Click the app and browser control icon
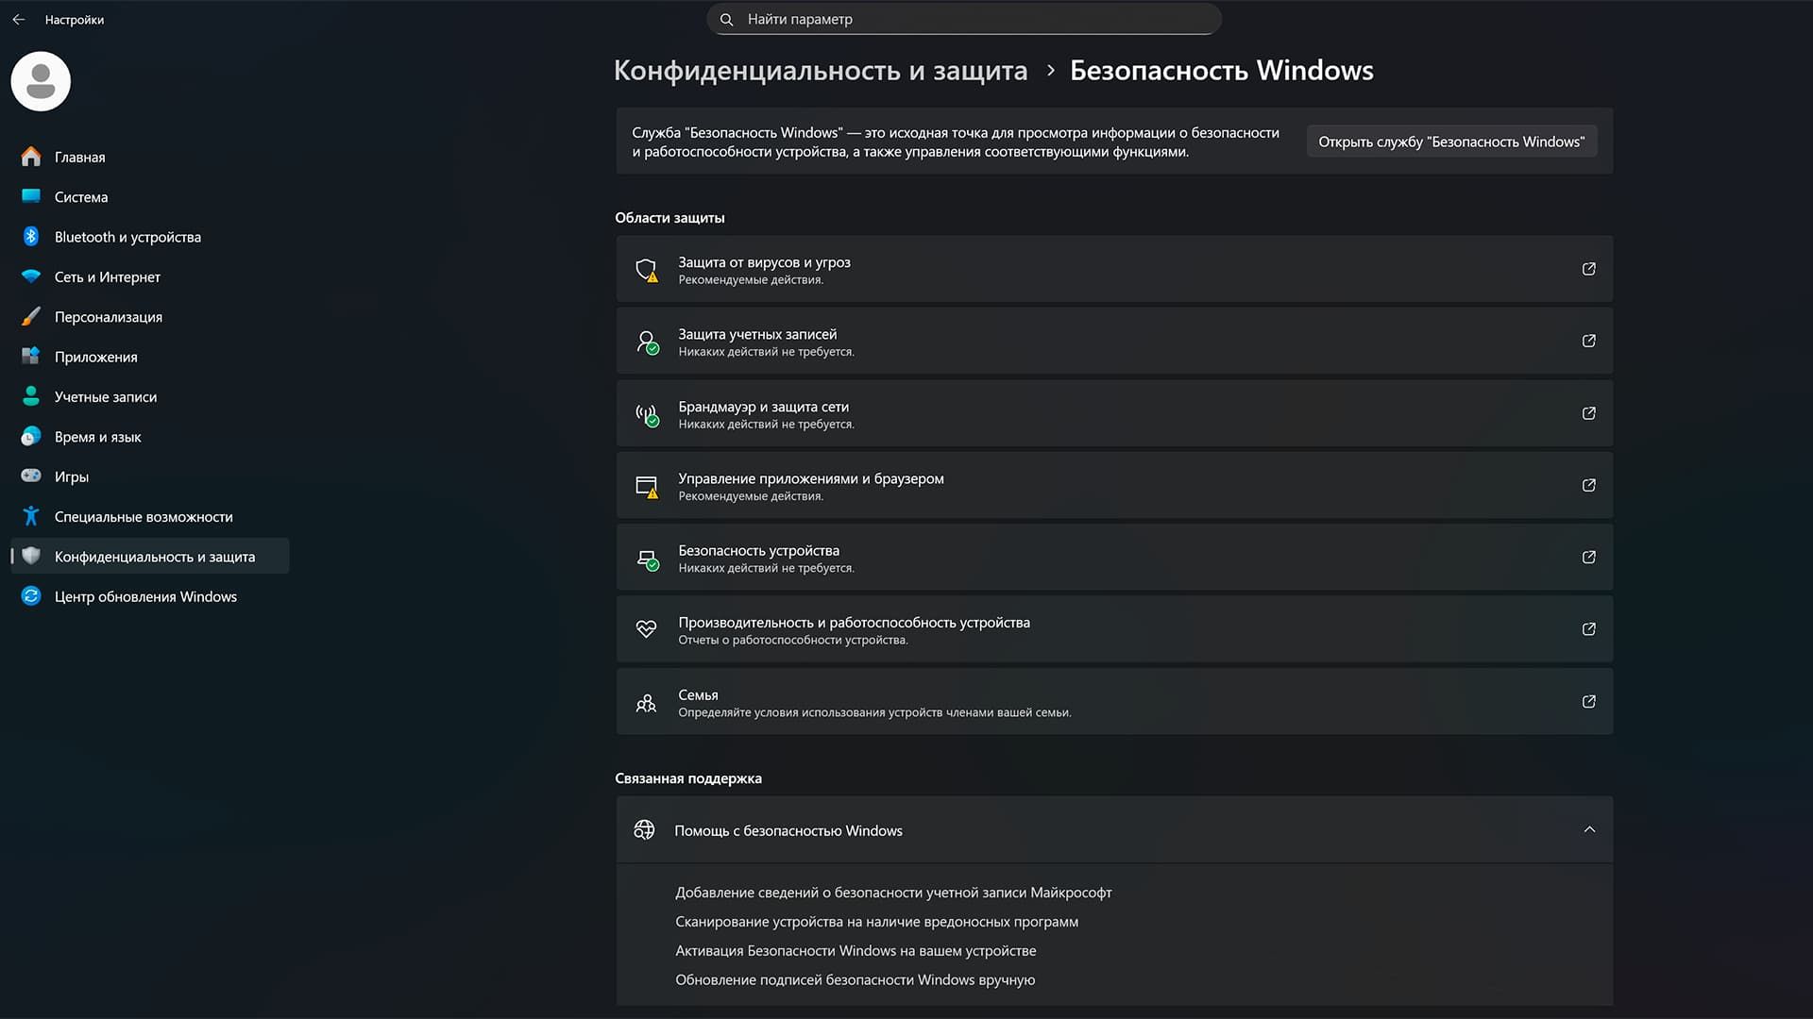Screen dimensions: 1813x1019 [x=647, y=485]
